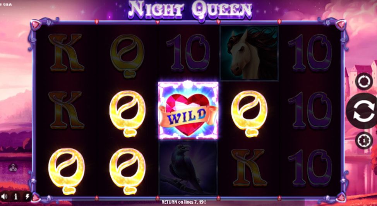Click the top K symbol in first reel
377x206 pixels.
click(66, 53)
